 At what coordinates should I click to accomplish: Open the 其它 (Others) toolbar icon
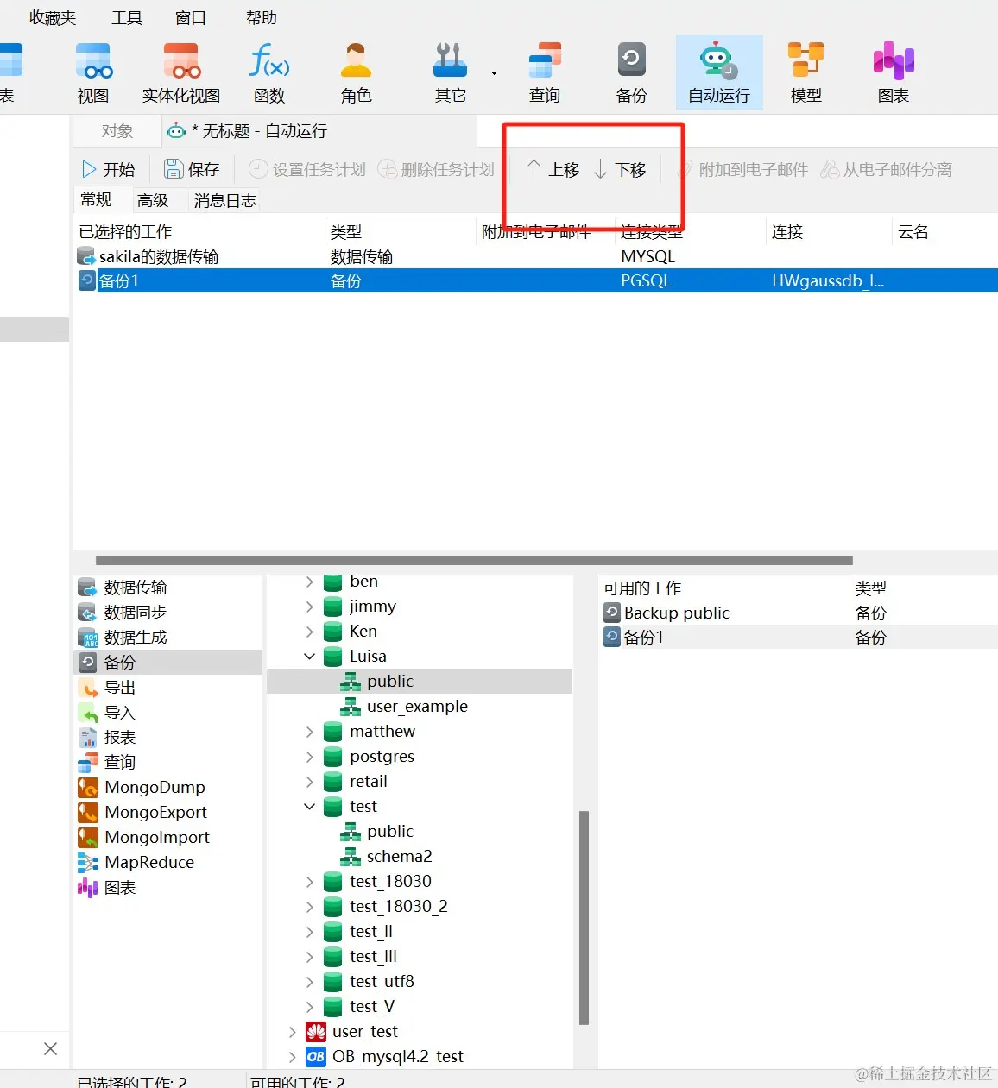point(450,73)
